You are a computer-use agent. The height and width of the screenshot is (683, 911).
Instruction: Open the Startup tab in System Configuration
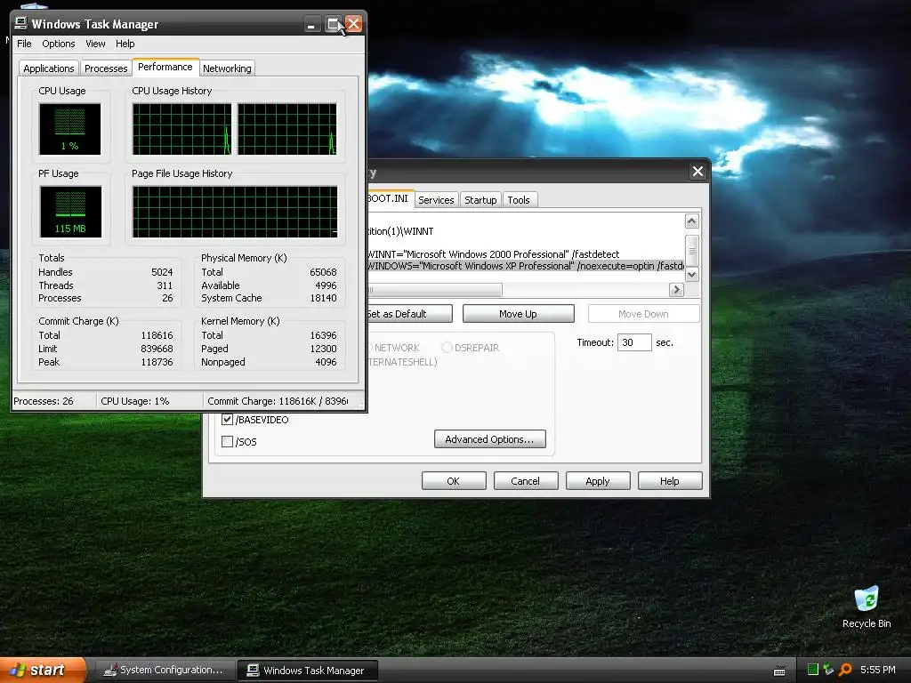480,200
